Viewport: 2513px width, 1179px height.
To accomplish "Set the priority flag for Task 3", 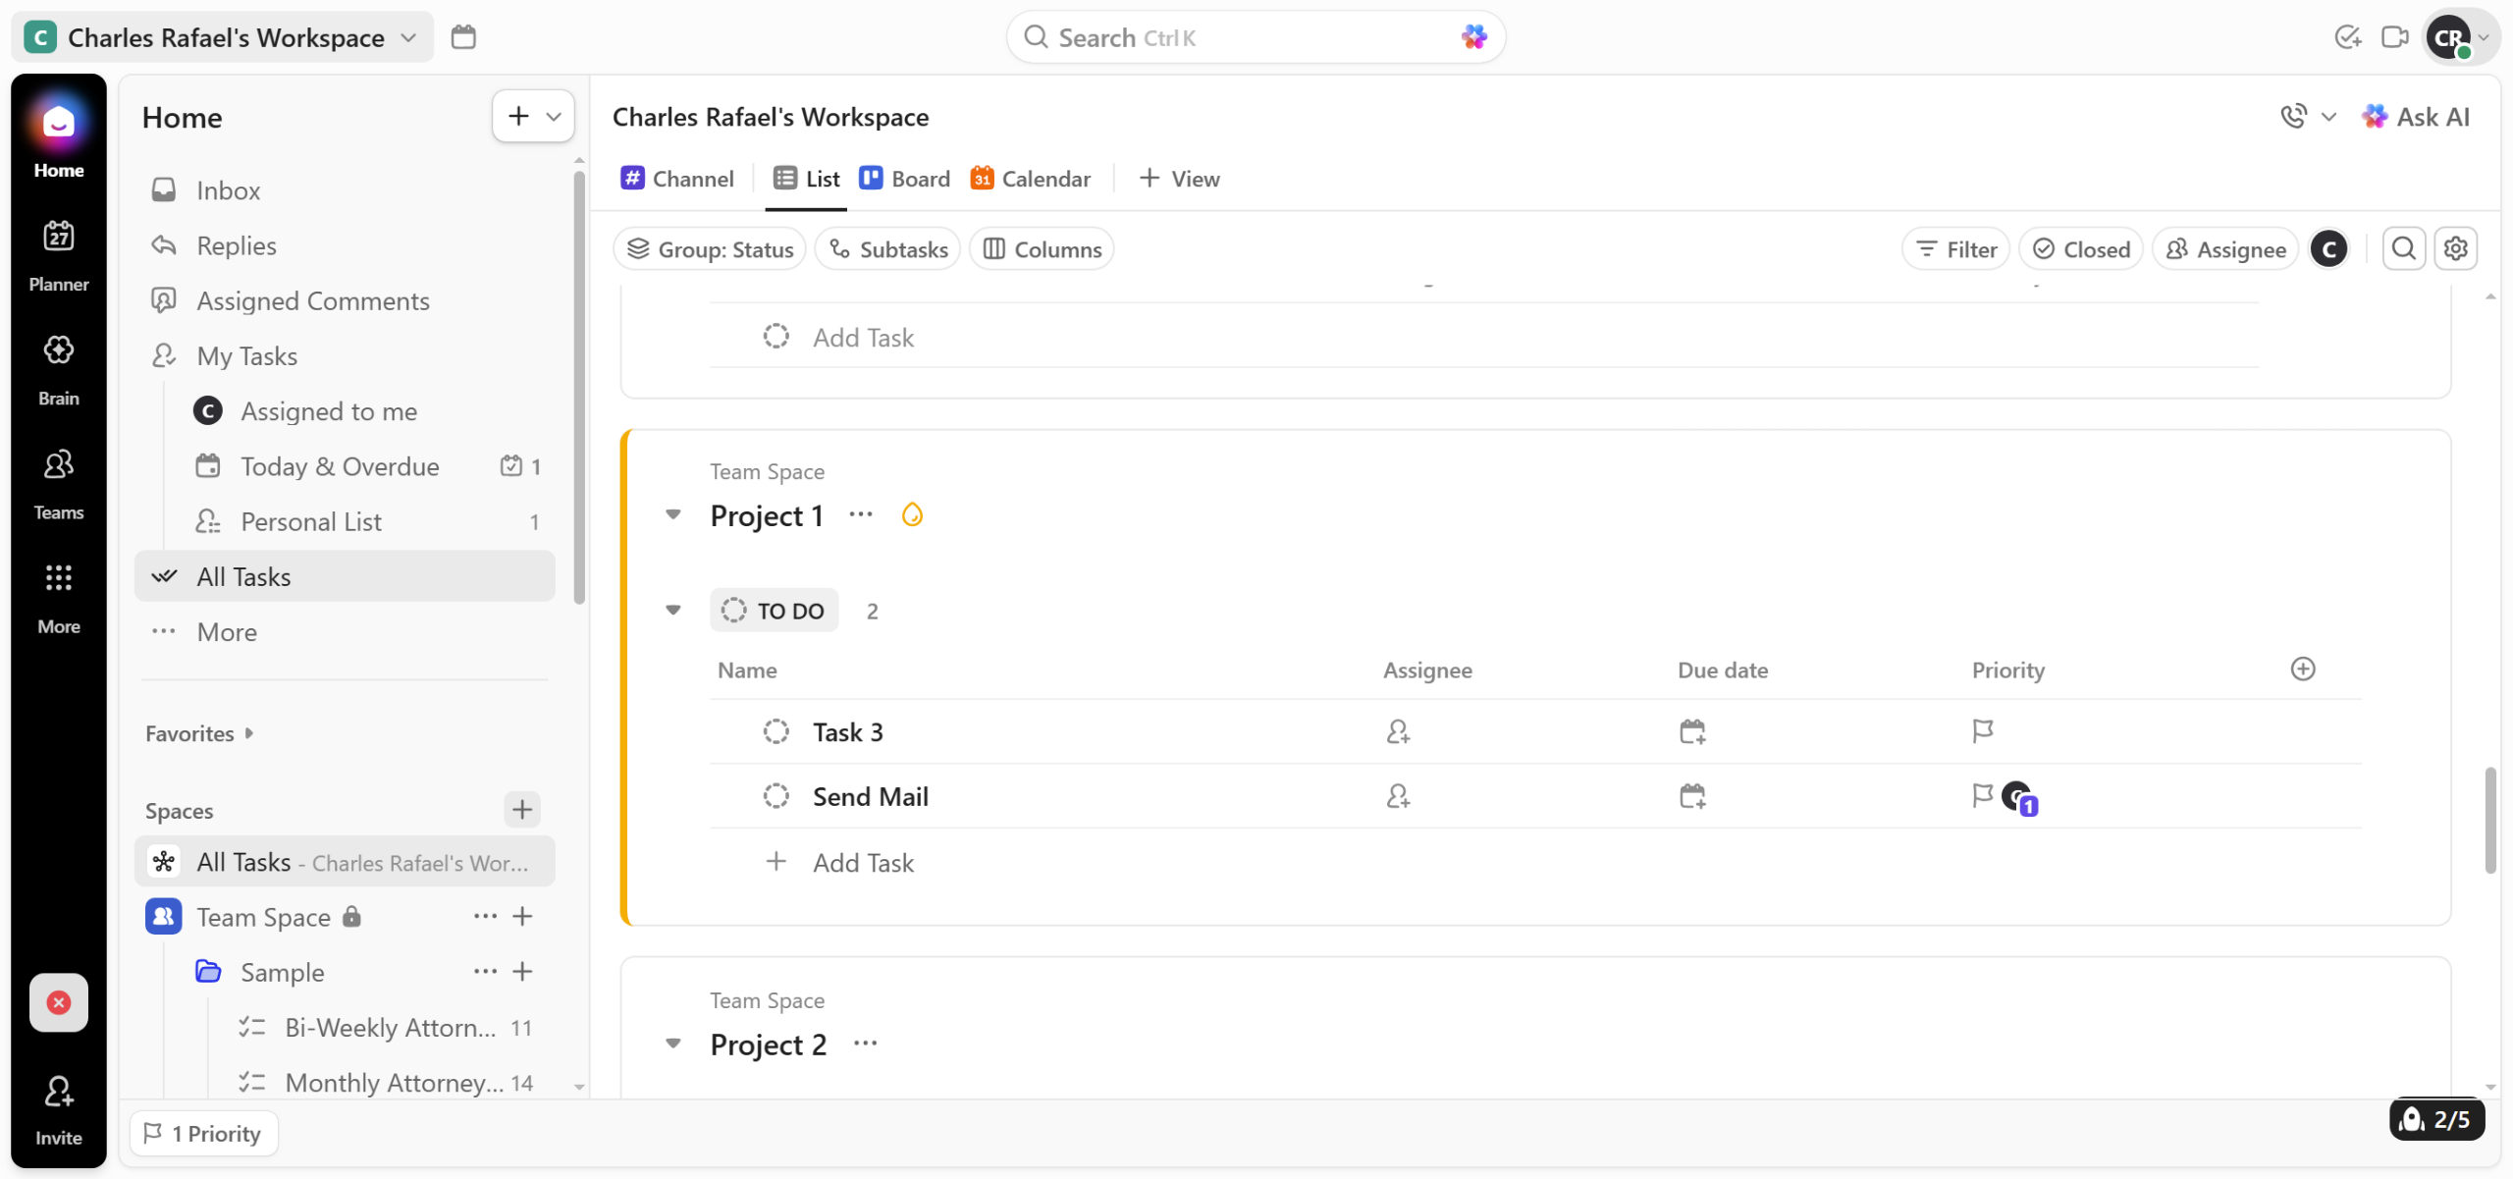I will coord(1982,731).
